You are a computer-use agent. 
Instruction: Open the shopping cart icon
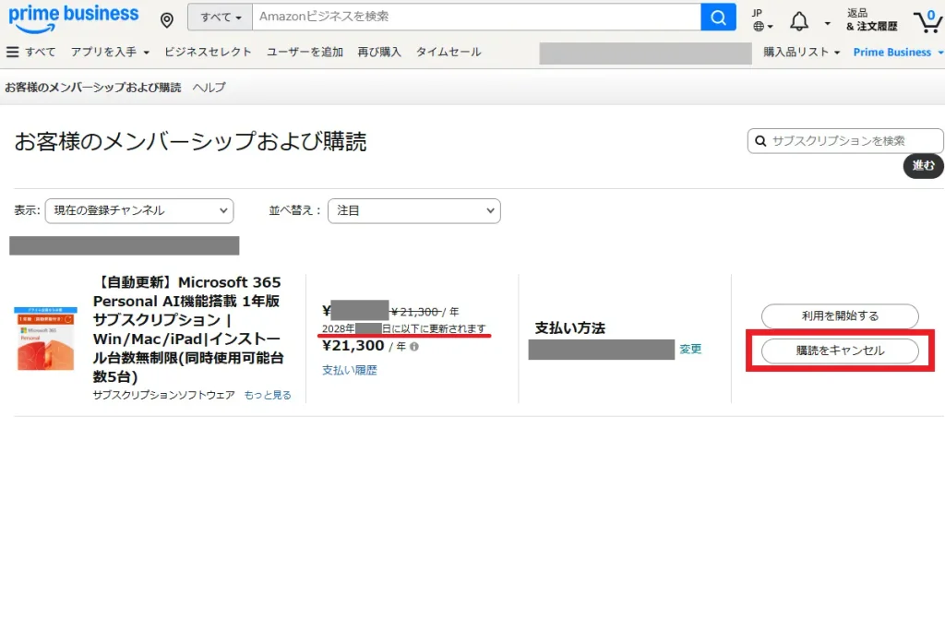pyautogui.click(x=928, y=21)
